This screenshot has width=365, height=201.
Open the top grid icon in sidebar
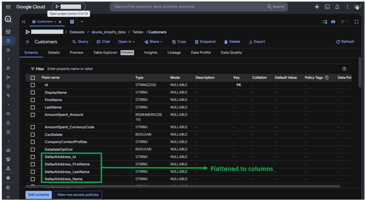point(8,32)
